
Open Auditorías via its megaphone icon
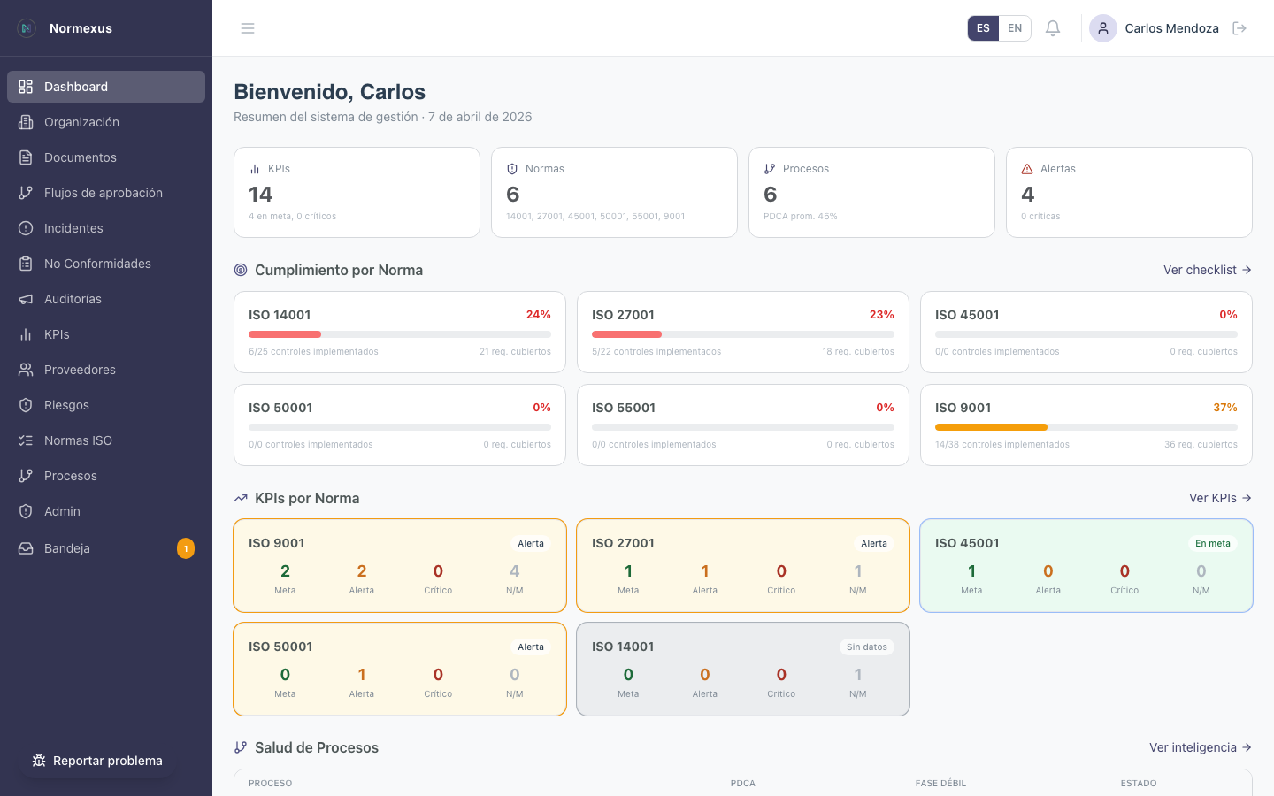coord(26,299)
